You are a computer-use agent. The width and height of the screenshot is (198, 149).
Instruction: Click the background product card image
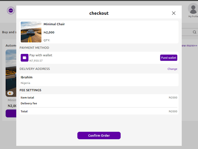coord(11,73)
